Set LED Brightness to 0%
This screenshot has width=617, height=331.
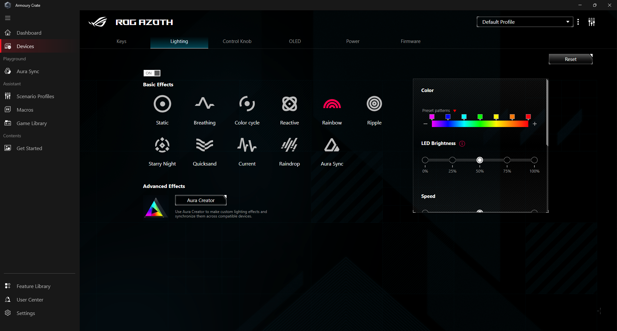(x=425, y=160)
